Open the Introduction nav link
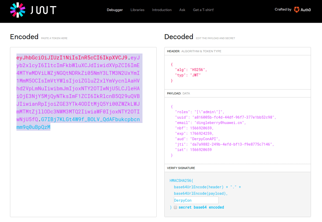 (162, 10)
